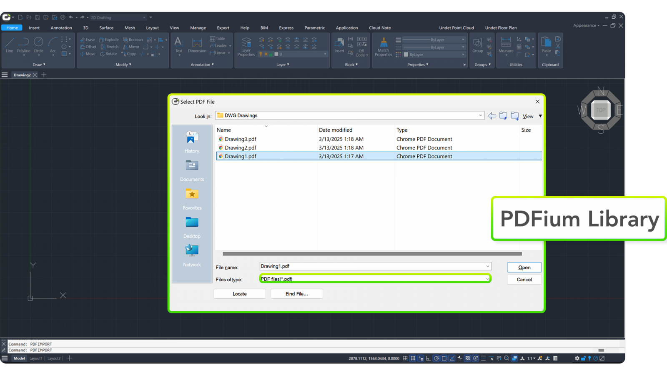Click the Erase tool in Modify panel
The height and width of the screenshot is (375, 667).
(x=88, y=40)
